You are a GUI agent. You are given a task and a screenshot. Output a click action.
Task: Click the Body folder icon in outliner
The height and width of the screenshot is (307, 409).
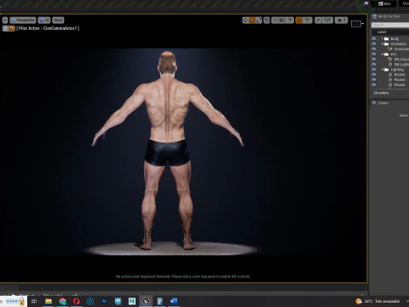click(x=387, y=38)
